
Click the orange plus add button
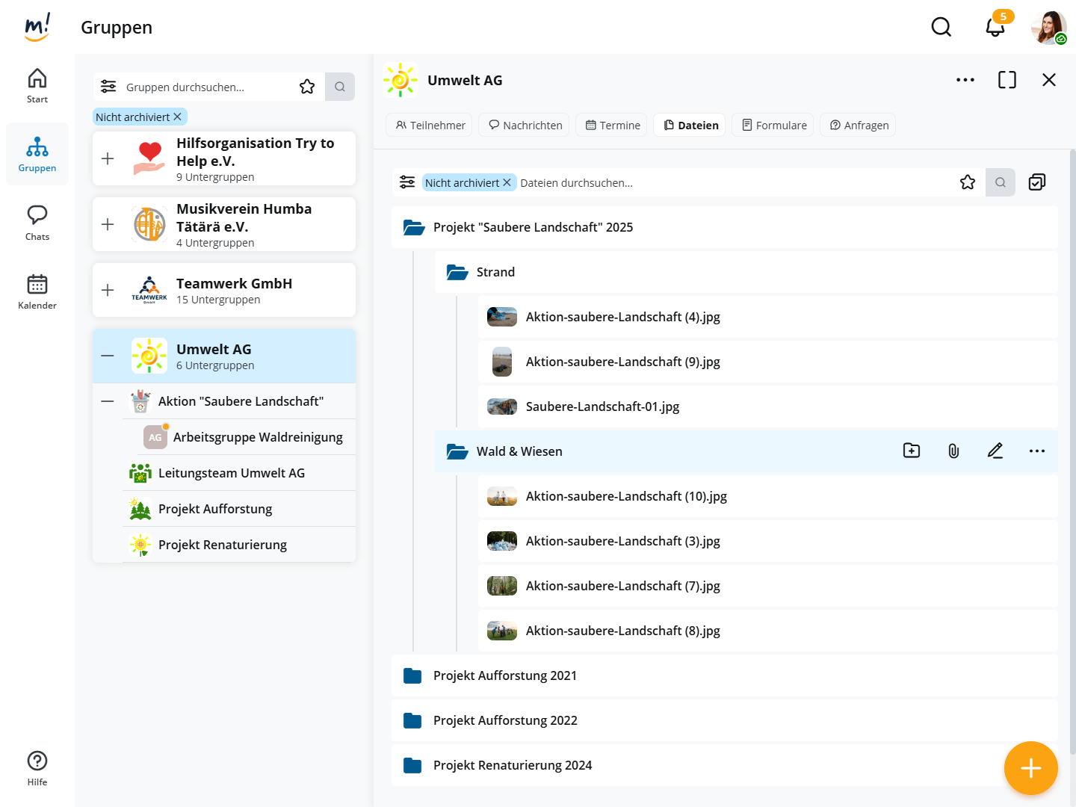tap(1030, 768)
